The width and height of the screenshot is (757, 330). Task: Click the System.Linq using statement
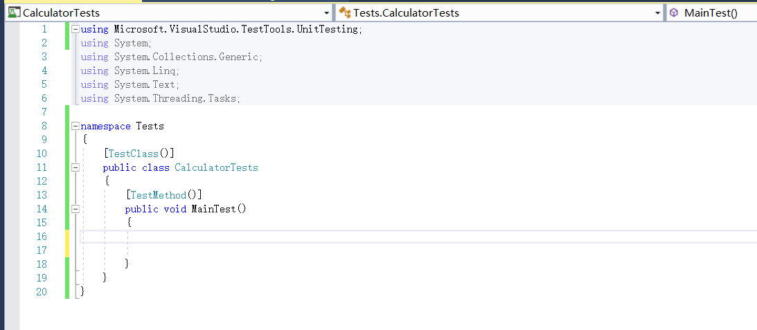pyautogui.click(x=146, y=71)
